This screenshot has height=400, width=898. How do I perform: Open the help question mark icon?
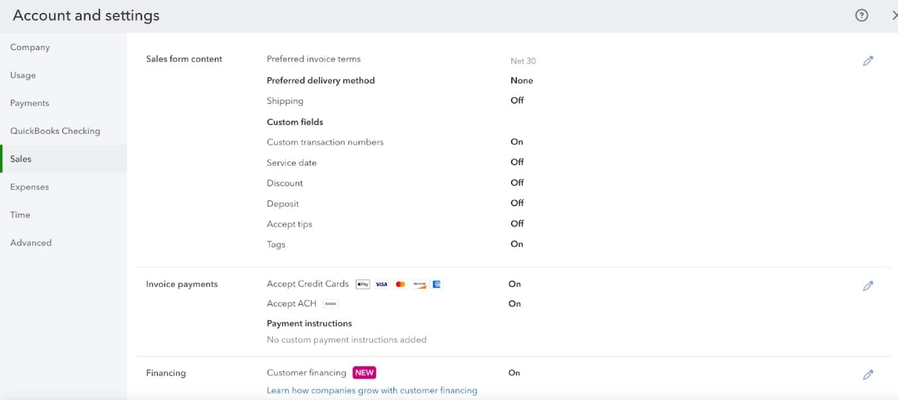pyautogui.click(x=861, y=15)
